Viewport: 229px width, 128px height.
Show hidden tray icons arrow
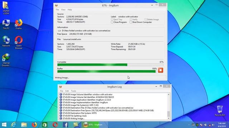click(189, 125)
